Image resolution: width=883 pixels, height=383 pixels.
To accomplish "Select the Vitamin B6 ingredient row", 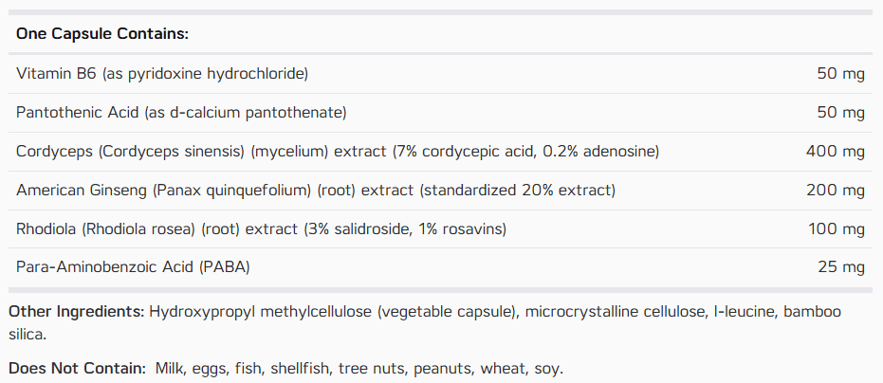I will [440, 74].
